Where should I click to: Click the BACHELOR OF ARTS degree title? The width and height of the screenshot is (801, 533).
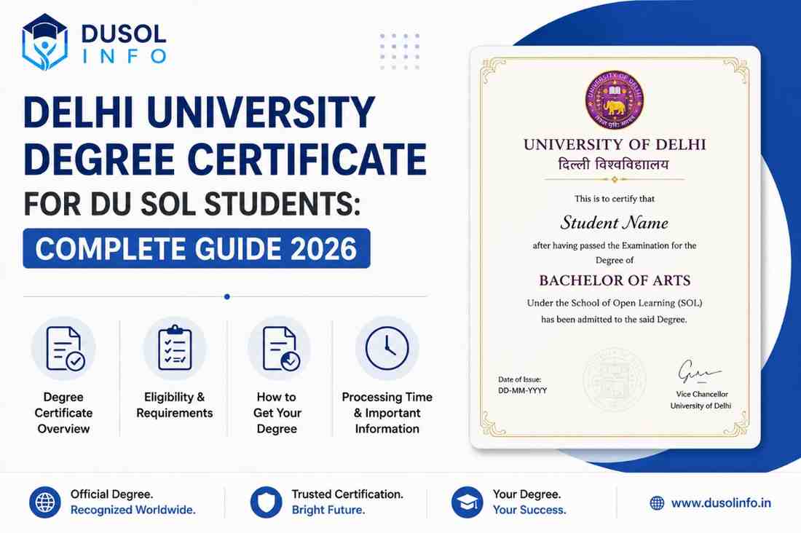(615, 280)
